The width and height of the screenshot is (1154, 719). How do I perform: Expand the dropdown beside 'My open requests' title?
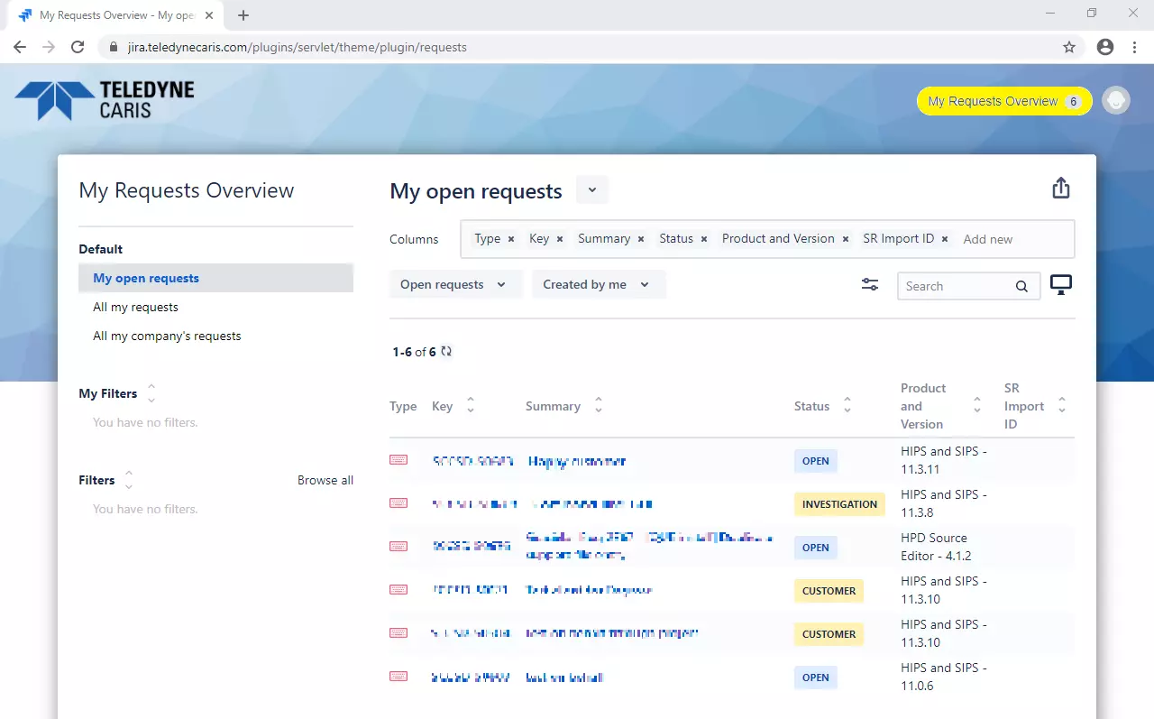[x=591, y=190]
